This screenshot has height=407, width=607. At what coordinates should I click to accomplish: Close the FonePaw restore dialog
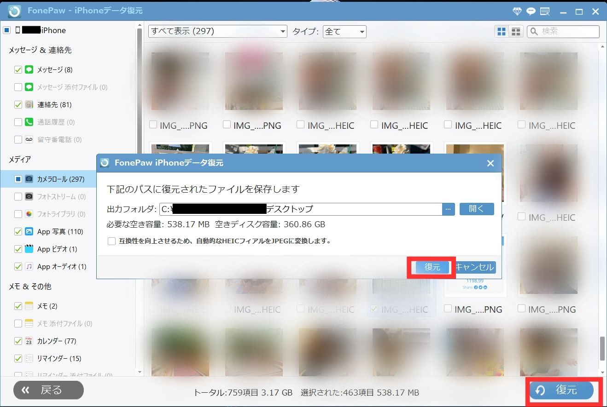click(490, 163)
